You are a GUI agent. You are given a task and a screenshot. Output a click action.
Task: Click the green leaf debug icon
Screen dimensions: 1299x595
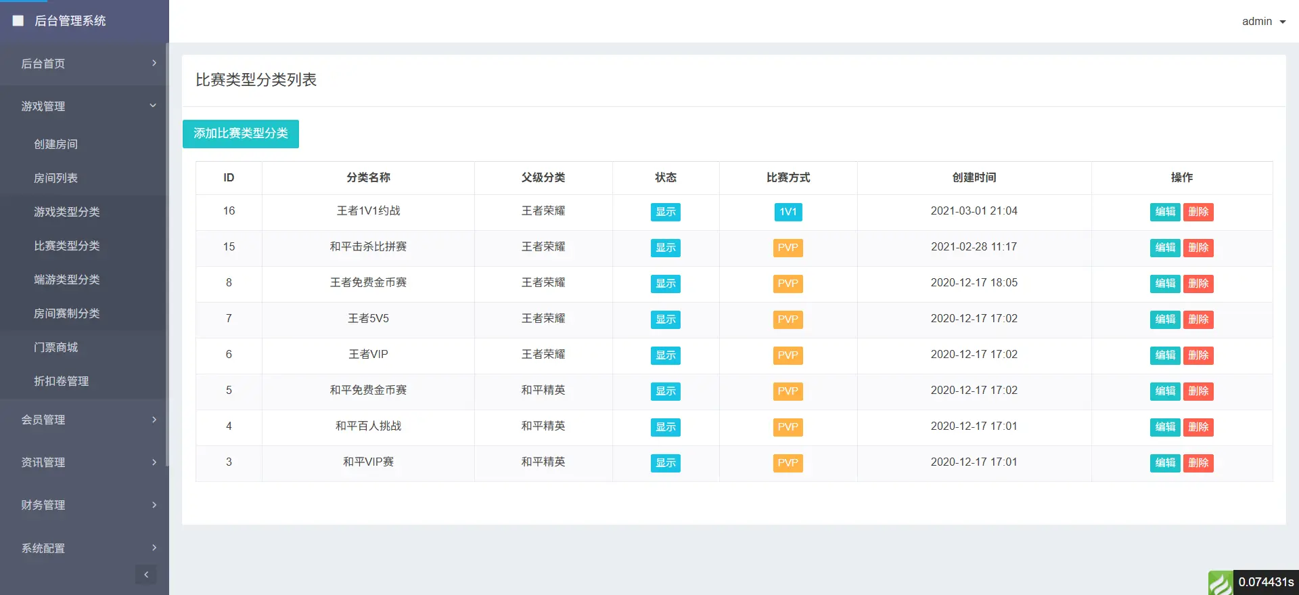tap(1221, 583)
